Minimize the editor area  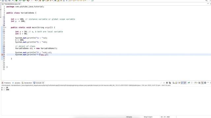tap(208, 4)
